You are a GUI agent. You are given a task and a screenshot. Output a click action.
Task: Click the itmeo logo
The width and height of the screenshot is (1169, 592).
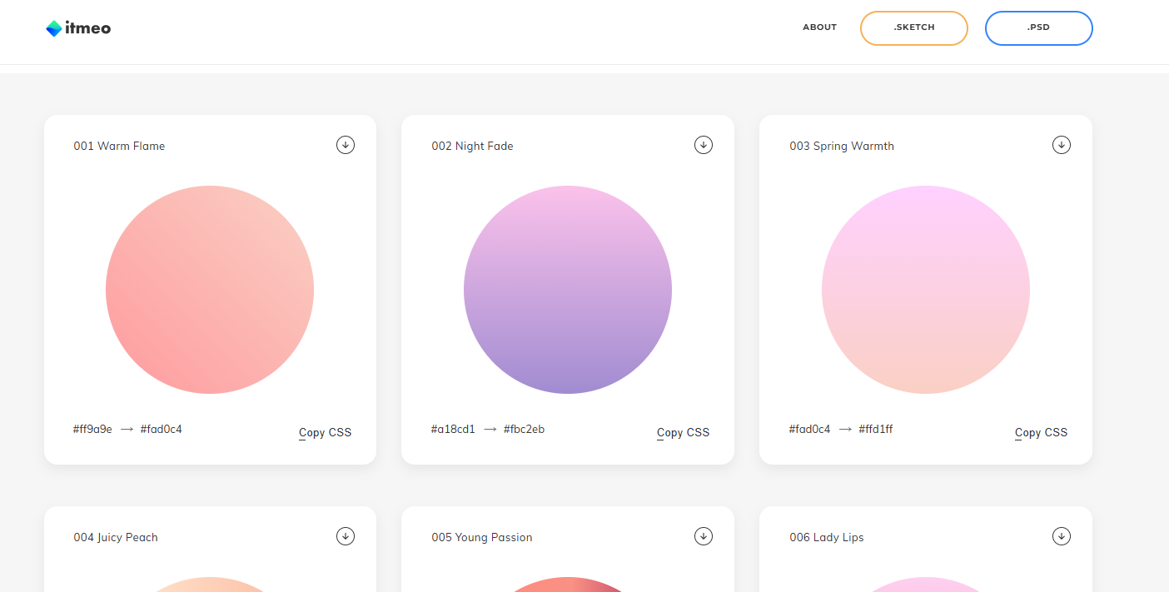click(78, 28)
